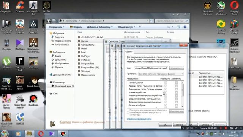Click the Explorer back navigation arrow
The image size is (243, 137).
[49, 21]
